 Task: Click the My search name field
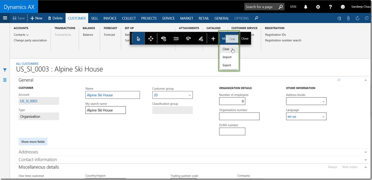[106, 110]
